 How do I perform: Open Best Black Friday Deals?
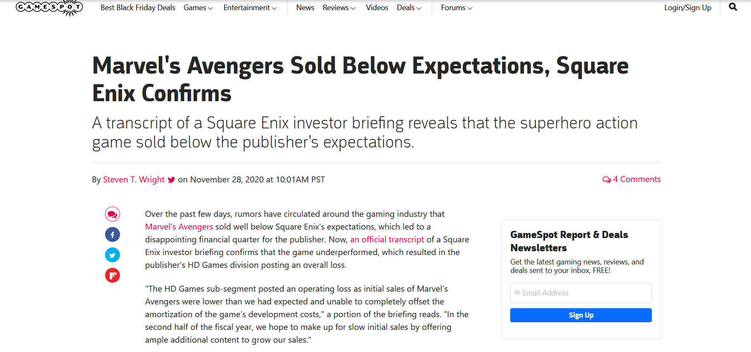pyautogui.click(x=138, y=8)
